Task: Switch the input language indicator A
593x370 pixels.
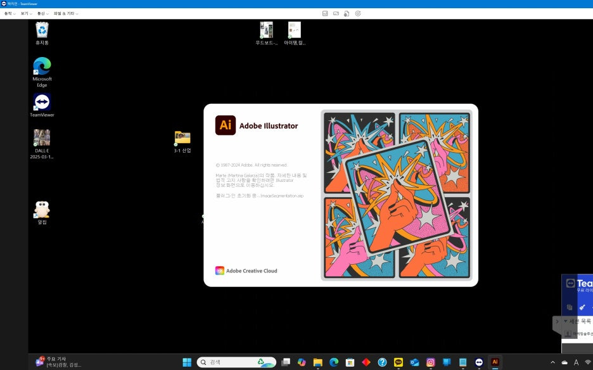Action: pyautogui.click(x=576, y=362)
